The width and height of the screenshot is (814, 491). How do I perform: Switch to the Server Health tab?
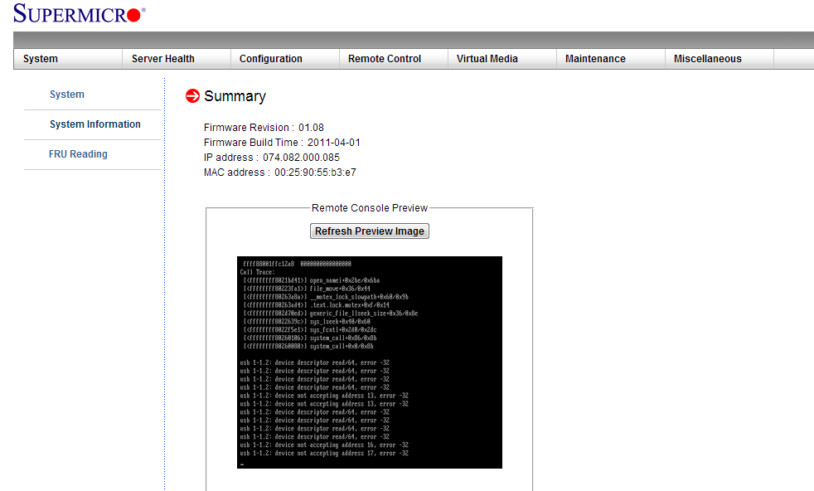point(162,59)
